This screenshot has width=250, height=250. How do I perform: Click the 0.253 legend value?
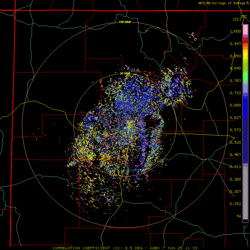(235, 204)
